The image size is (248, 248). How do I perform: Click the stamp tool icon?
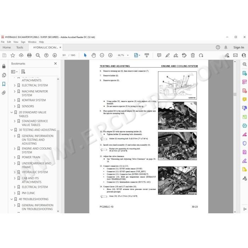(x=184, y=55)
